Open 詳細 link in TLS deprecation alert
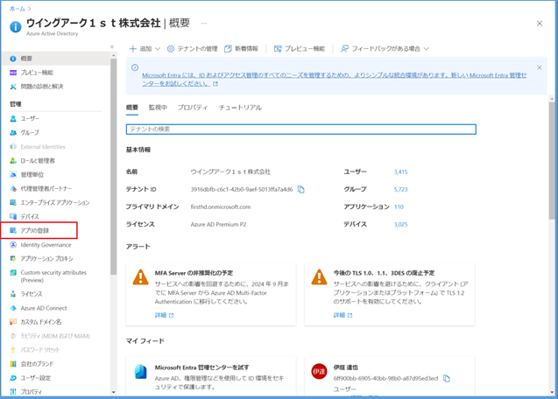Viewport: 558px width, 399px height. [x=343, y=315]
